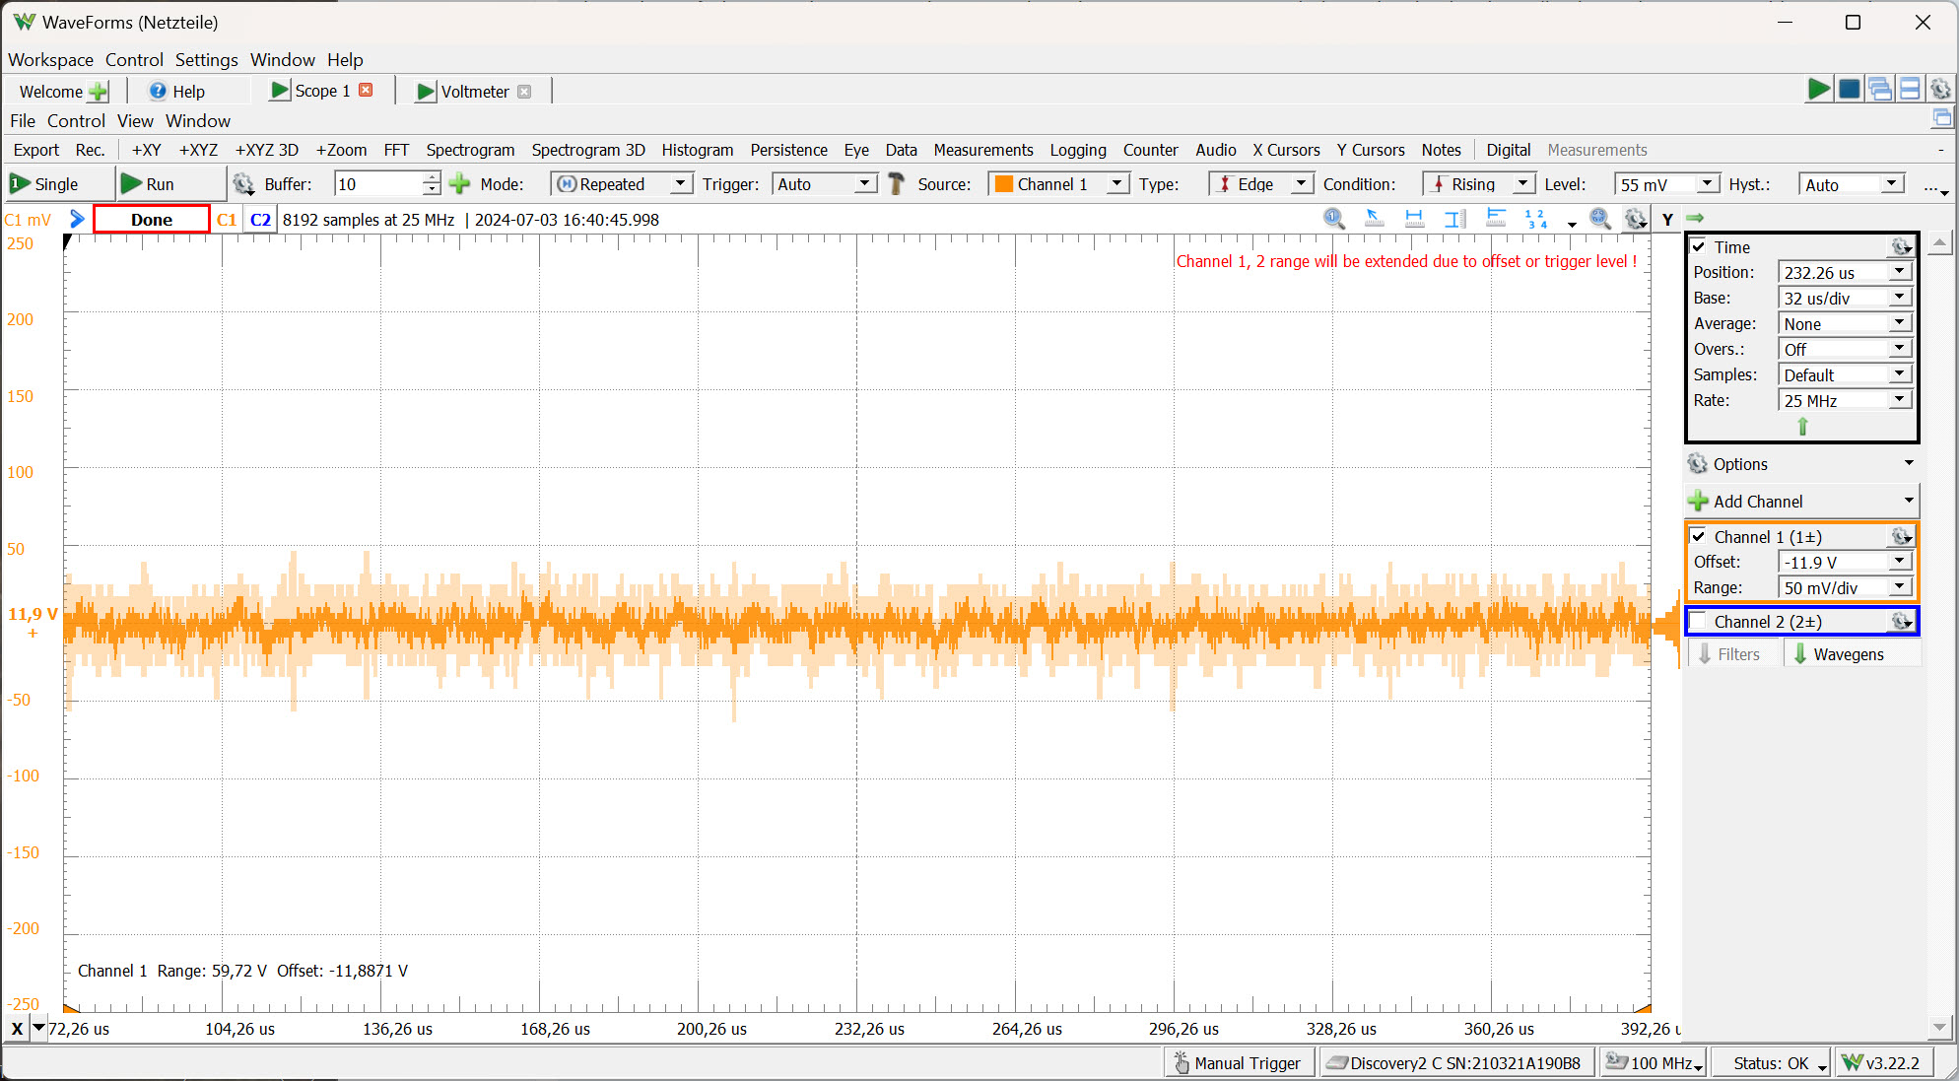Open the time Base dropdown

(x=1901, y=297)
